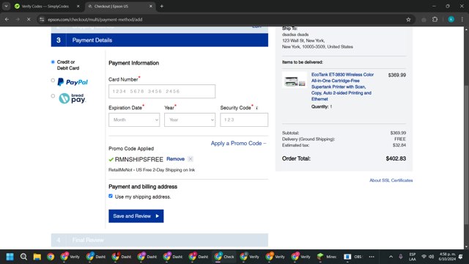
Task: Open the volume tray icon
Action: (x=432, y=257)
